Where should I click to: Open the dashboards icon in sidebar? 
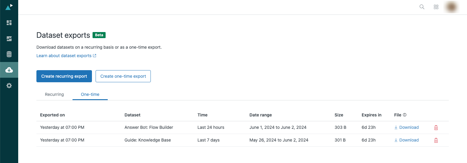[x=9, y=23]
